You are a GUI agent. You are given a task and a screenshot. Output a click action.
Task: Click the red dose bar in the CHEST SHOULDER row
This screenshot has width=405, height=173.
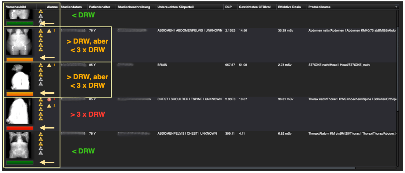[20, 128]
